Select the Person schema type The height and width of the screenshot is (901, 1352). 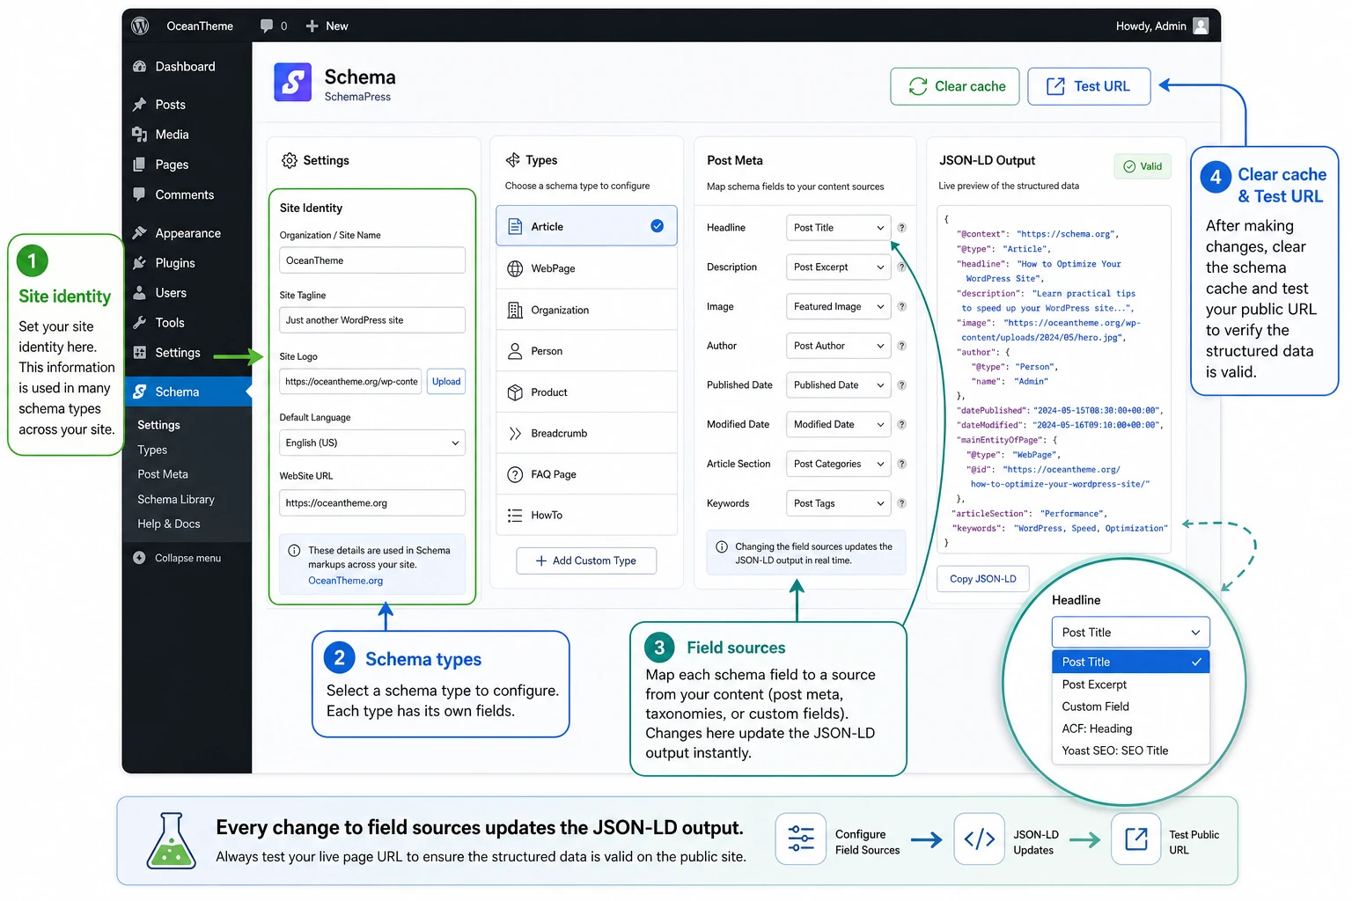pyautogui.click(x=586, y=351)
